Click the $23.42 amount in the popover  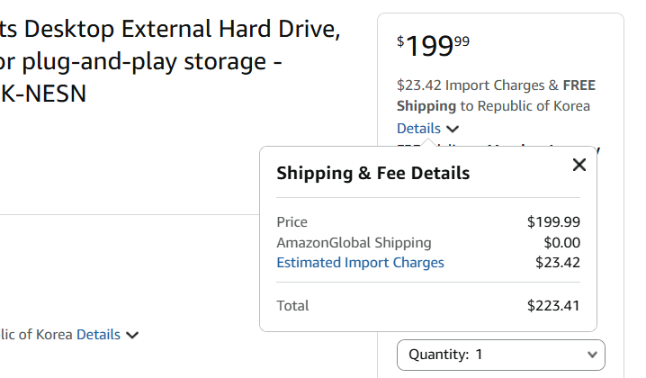point(558,263)
